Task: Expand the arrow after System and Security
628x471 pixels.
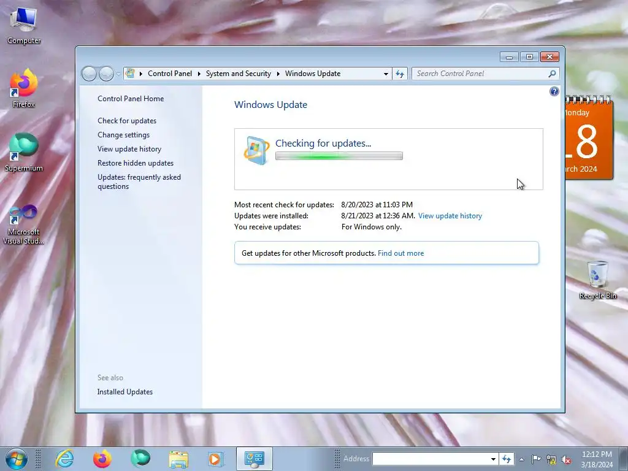Action: point(278,74)
